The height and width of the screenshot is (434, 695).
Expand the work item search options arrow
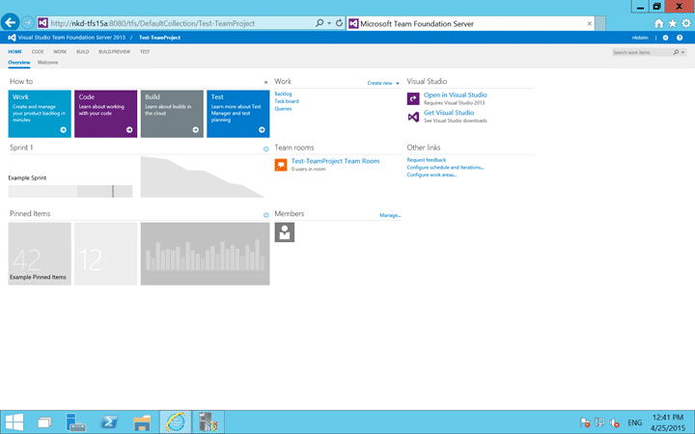(683, 52)
